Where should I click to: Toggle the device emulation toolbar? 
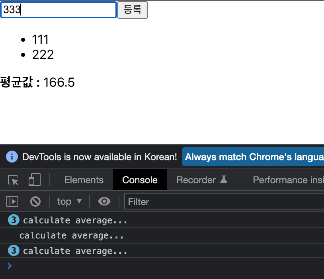(34, 180)
